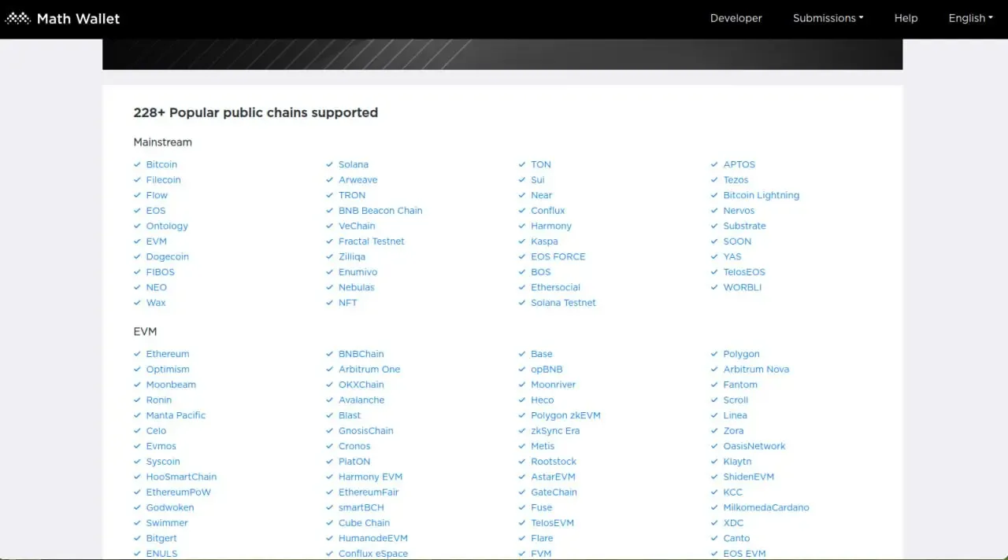The height and width of the screenshot is (560, 1008).
Task: Click the Rootstock link
Action: point(554,462)
